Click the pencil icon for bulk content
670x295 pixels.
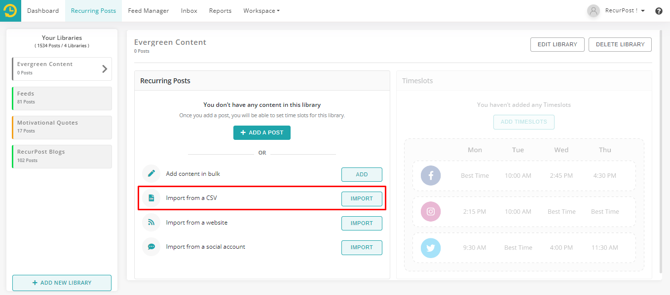click(x=151, y=174)
